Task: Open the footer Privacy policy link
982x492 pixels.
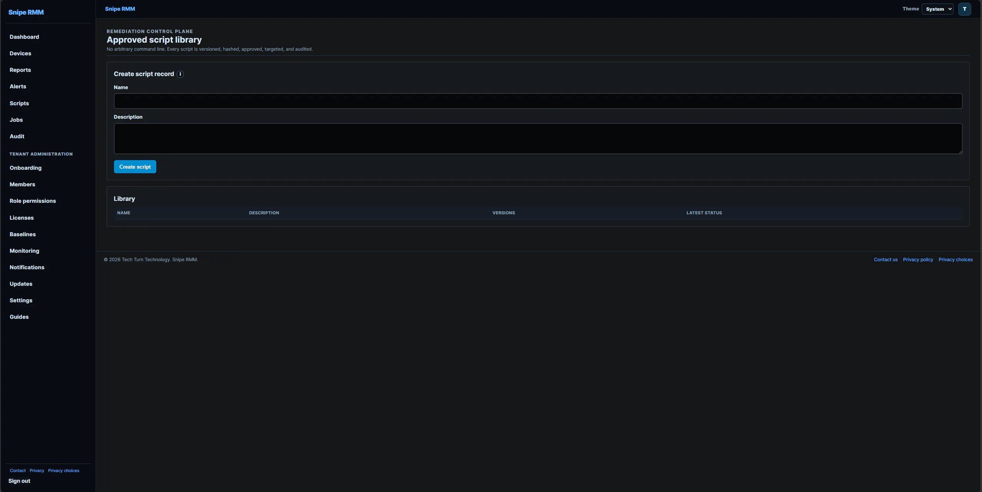Action: coord(918,260)
